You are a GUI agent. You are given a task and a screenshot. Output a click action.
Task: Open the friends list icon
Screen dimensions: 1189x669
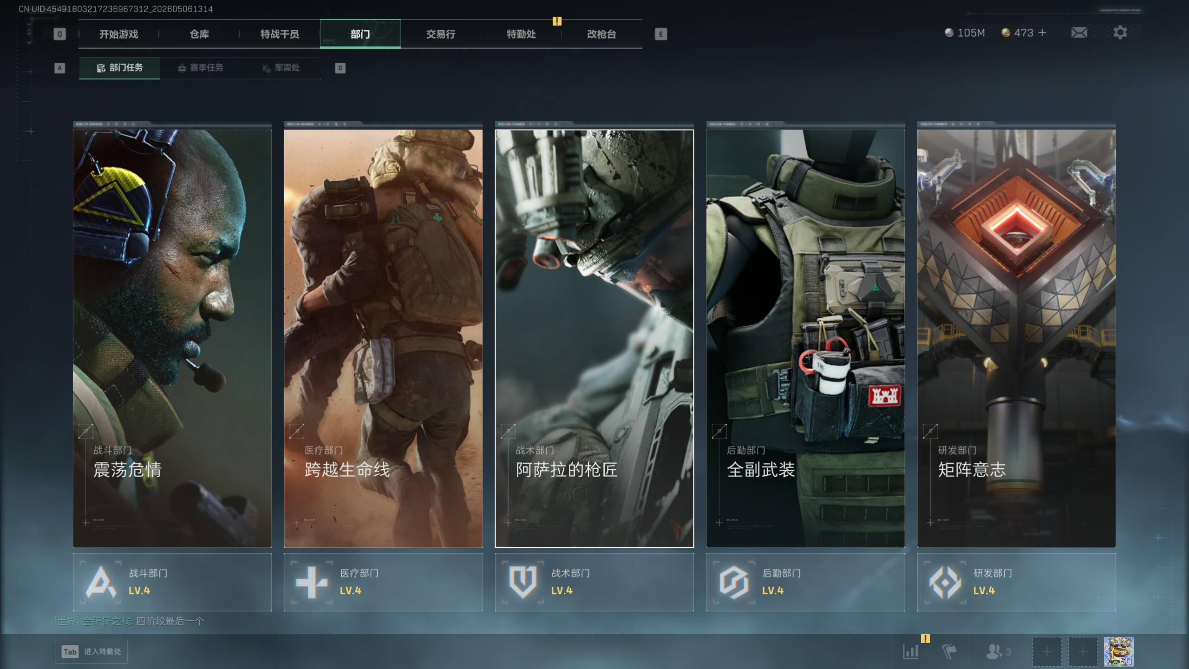click(993, 651)
